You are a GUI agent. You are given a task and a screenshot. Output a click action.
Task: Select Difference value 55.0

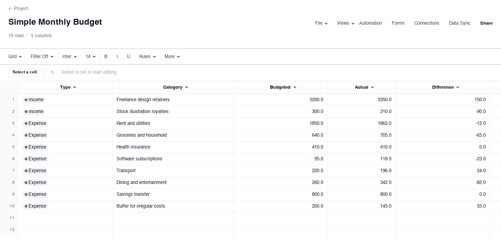[x=443, y=206]
